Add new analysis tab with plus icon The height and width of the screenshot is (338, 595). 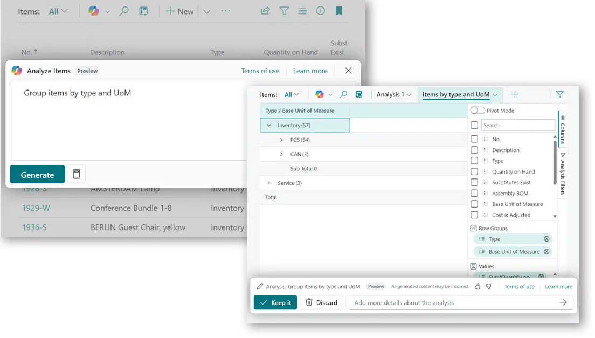515,94
